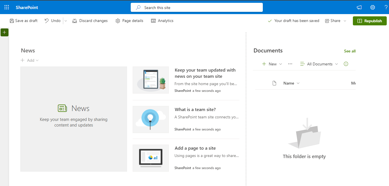Open the What is a team site thumbnail

tap(151, 119)
